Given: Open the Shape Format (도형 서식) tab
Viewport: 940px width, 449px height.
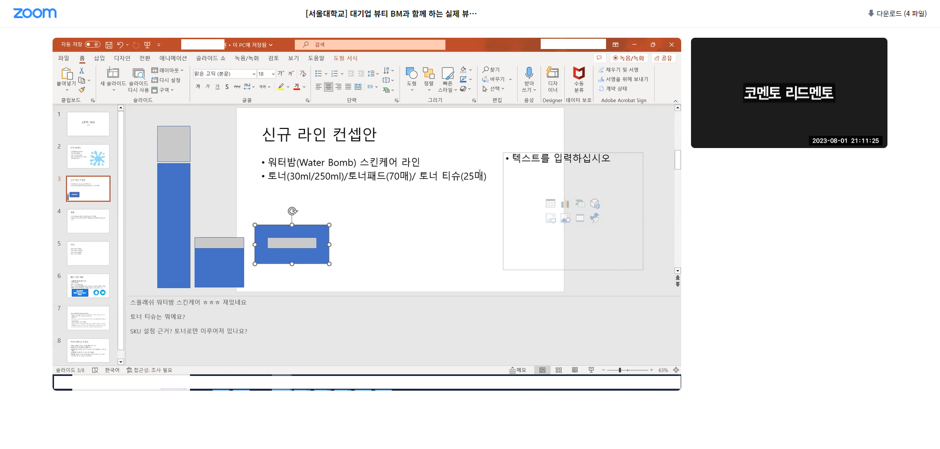Looking at the screenshot, I should click(x=346, y=58).
